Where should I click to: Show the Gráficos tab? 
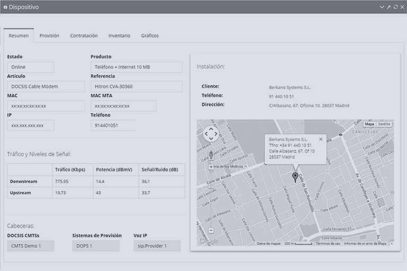pyautogui.click(x=150, y=35)
